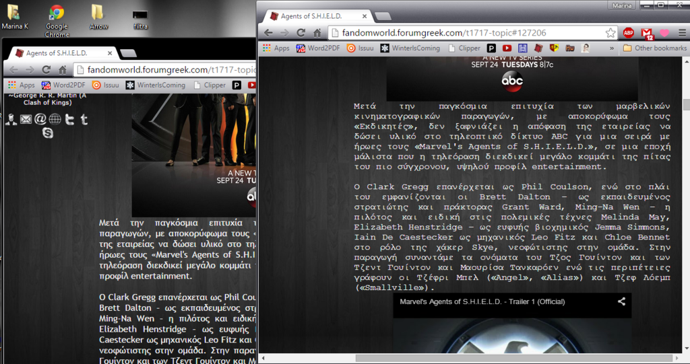This screenshot has width=690, height=364.
Task: Open the Hw bookmark icon
Action: pos(570,48)
